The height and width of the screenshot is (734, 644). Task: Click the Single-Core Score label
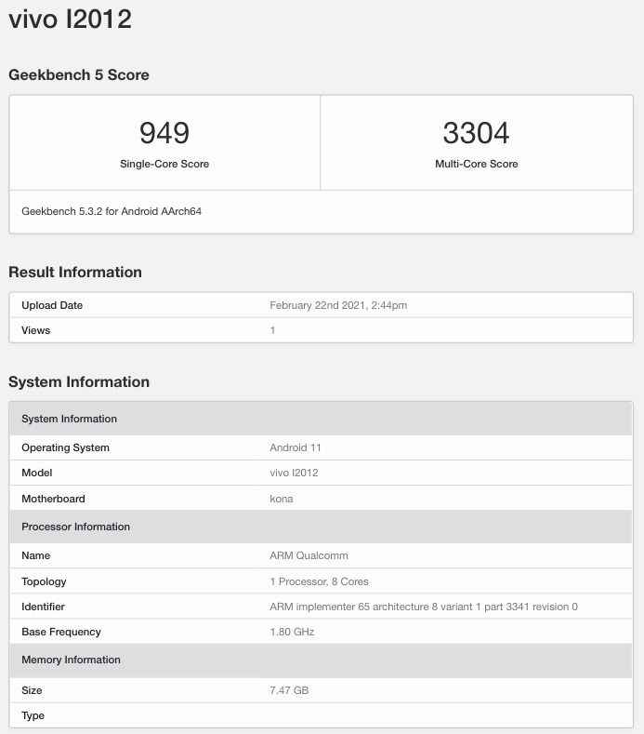tap(164, 164)
